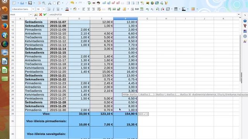This screenshot has width=248, height=139.
Task: Open LibreOffice Writer from the Ubuntu dock
Action: [5, 61]
